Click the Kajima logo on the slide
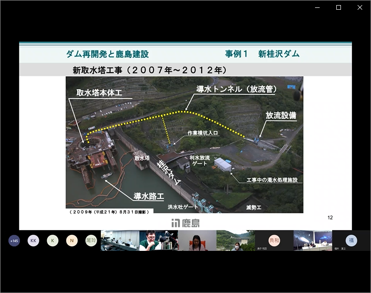This screenshot has height=293, width=371. (185, 223)
